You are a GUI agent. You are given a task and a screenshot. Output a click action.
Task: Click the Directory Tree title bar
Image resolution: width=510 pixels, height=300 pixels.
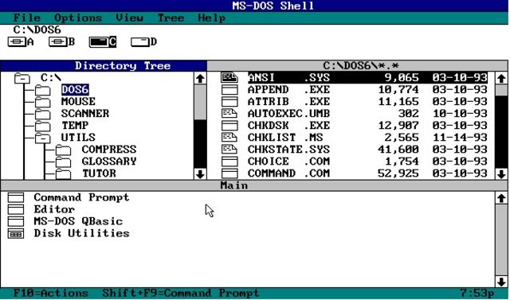pos(104,66)
